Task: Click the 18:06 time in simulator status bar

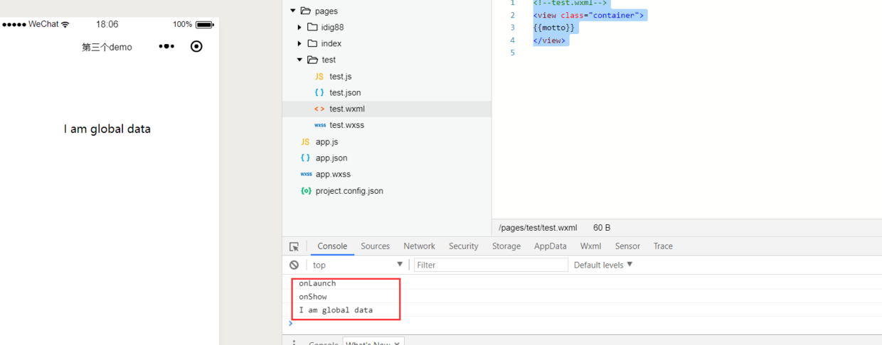Action: click(x=107, y=24)
